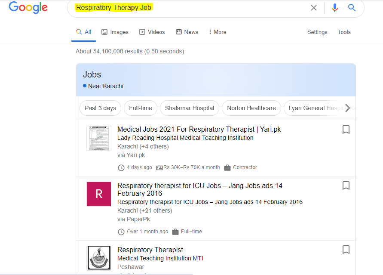The height and width of the screenshot is (275, 383).
Task: Open the Respiratory Therapist MTI listing title
Action: pos(150,250)
